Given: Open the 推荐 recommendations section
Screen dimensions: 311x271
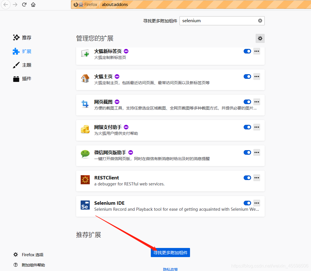Looking at the screenshot, I should pos(22,38).
